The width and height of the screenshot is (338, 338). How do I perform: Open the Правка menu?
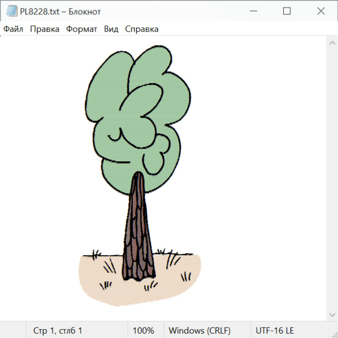tap(44, 29)
